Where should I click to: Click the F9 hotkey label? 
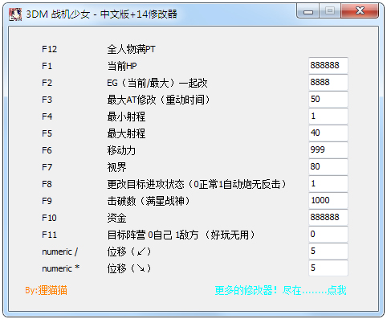coord(47,201)
